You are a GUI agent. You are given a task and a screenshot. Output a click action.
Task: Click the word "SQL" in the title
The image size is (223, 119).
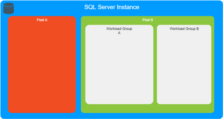[x=90, y=7]
